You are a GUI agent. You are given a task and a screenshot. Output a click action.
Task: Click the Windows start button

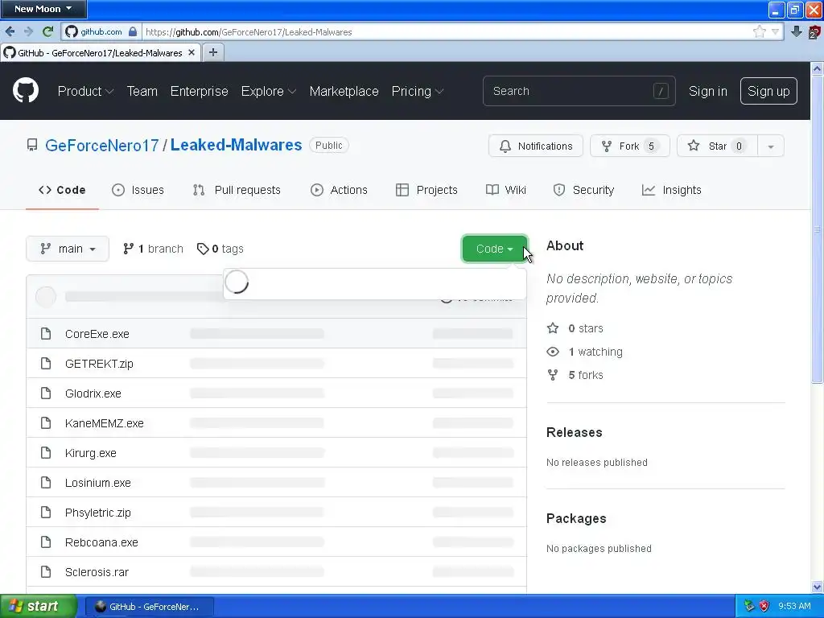coord(39,606)
